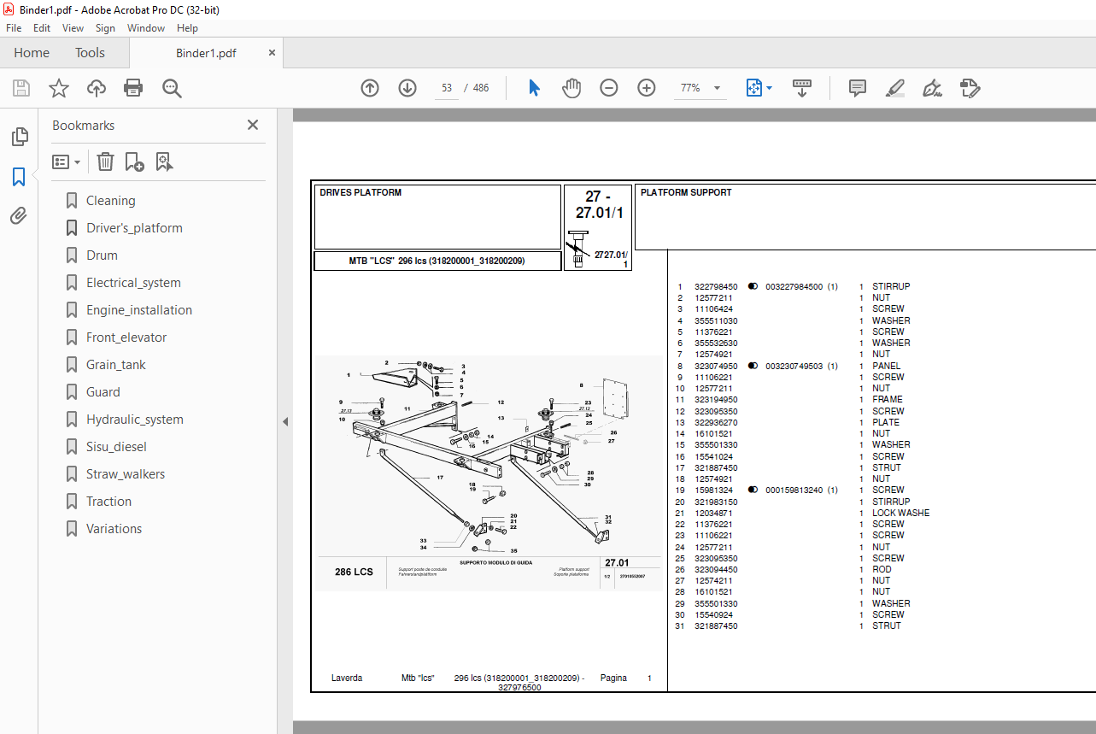Select the Binder1.pdf document tab

pyautogui.click(x=206, y=52)
